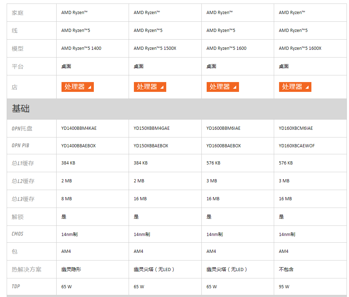Image resolution: width=349 pixels, height=297 pixels.
Task: Click the 模型 row label
Action: pyautogui.click(x=18, y=48)
